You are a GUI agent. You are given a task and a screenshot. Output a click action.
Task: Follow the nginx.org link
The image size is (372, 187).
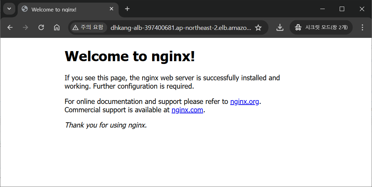coord(245,101)
